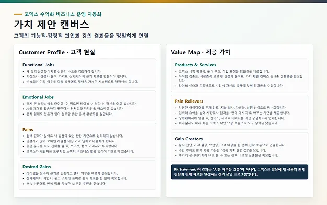Select the 'Pain Relievers' heading

[189, 101]
